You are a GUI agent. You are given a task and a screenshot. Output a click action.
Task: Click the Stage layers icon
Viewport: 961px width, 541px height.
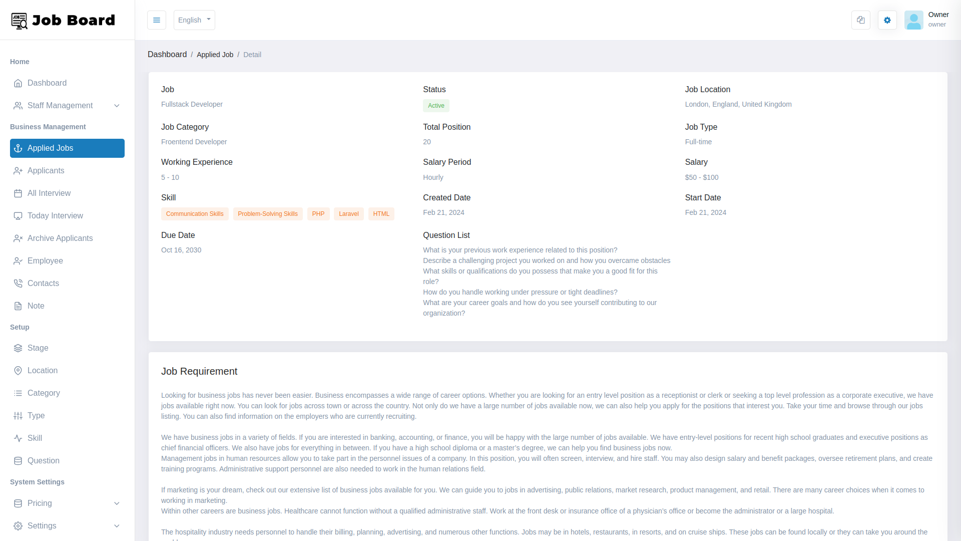tap(18, 348)
